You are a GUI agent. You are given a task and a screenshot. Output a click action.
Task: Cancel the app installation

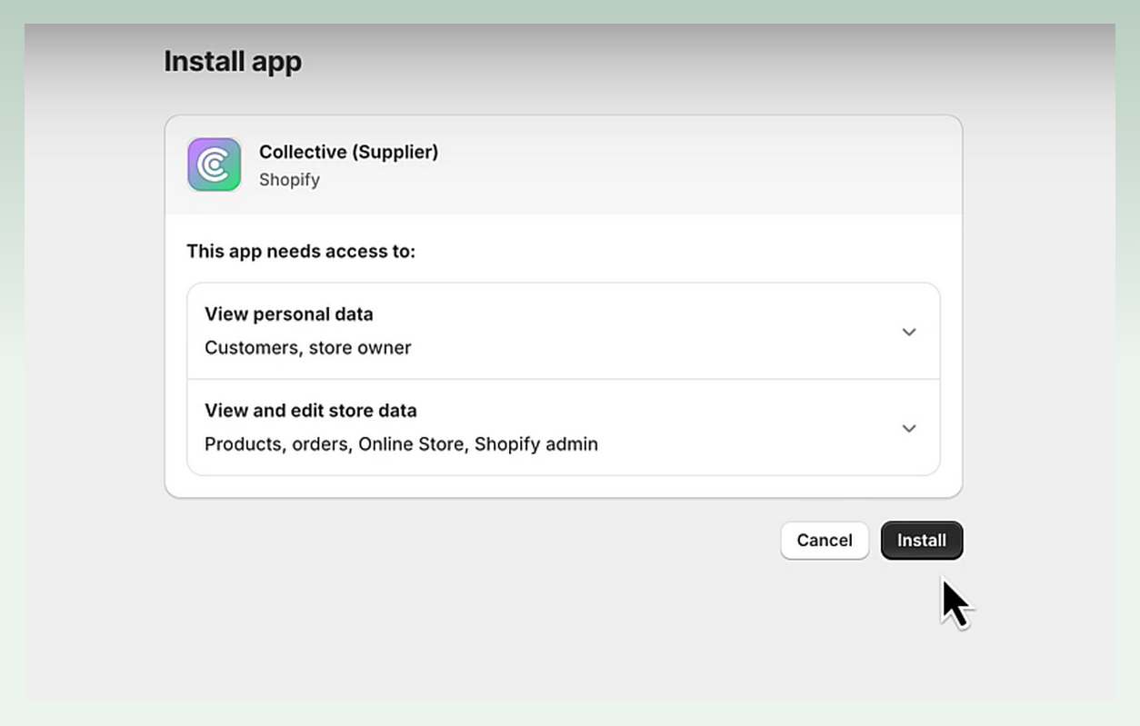click(x=824, y=540)
